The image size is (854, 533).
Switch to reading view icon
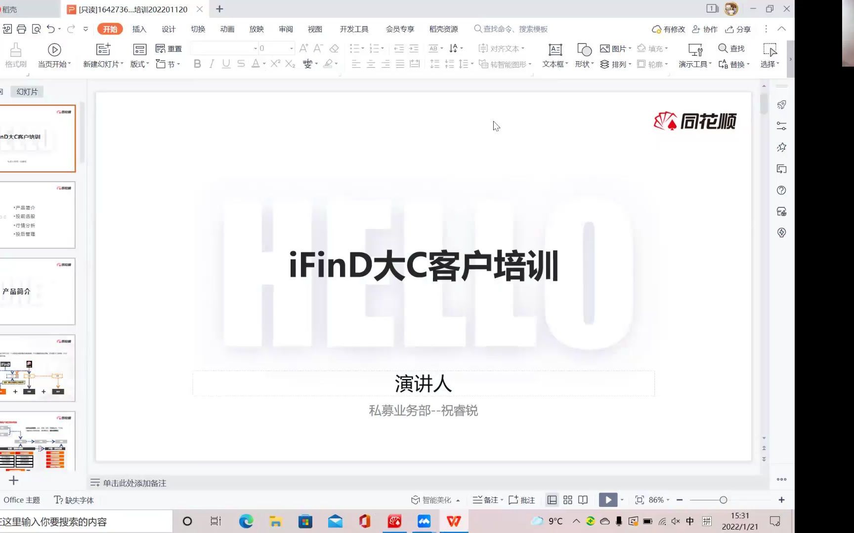[583, 500]
